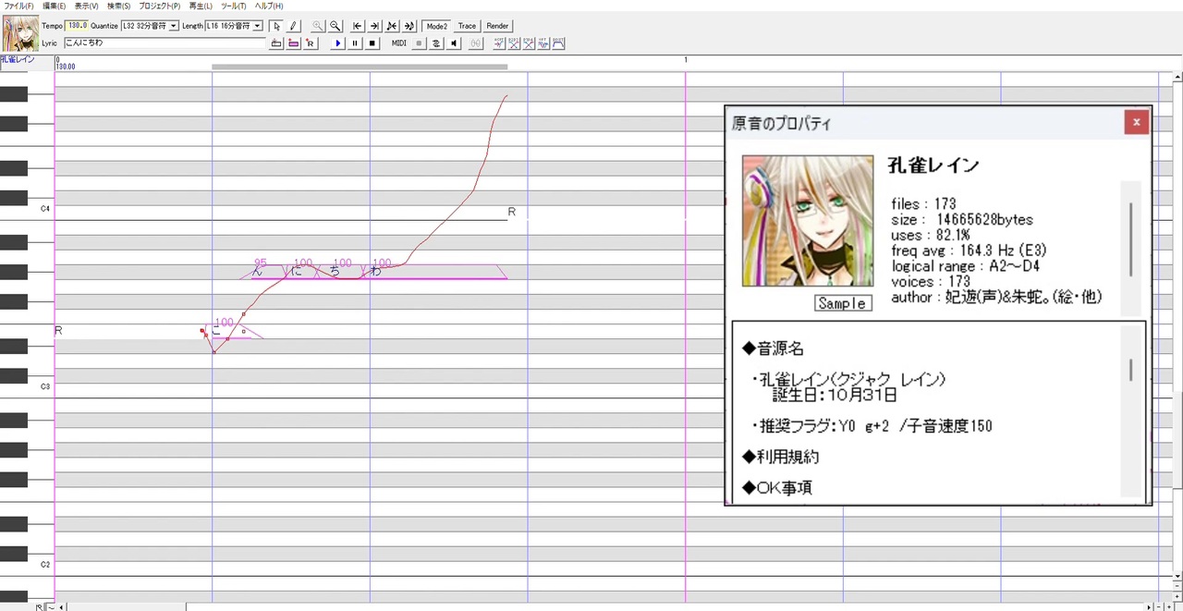Open the ツール(T) menu
Image resolution: width=1183 pixels, height=611 pixels.
pos(234,6)
